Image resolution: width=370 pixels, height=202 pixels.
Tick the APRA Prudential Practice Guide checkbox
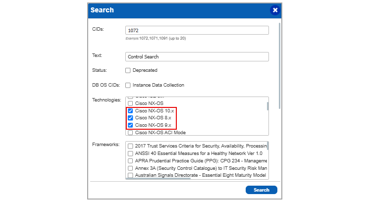(x=130, y=161)
